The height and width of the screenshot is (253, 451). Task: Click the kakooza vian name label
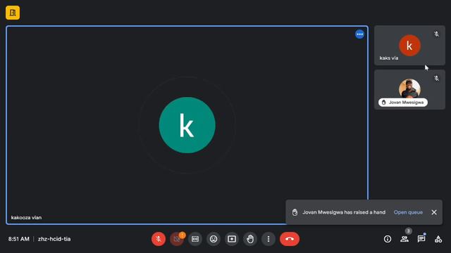coord(26,217)
